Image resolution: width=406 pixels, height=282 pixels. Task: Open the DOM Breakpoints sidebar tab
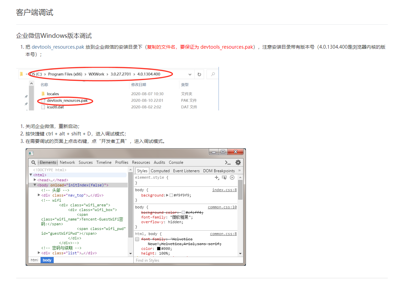point(219,171)
